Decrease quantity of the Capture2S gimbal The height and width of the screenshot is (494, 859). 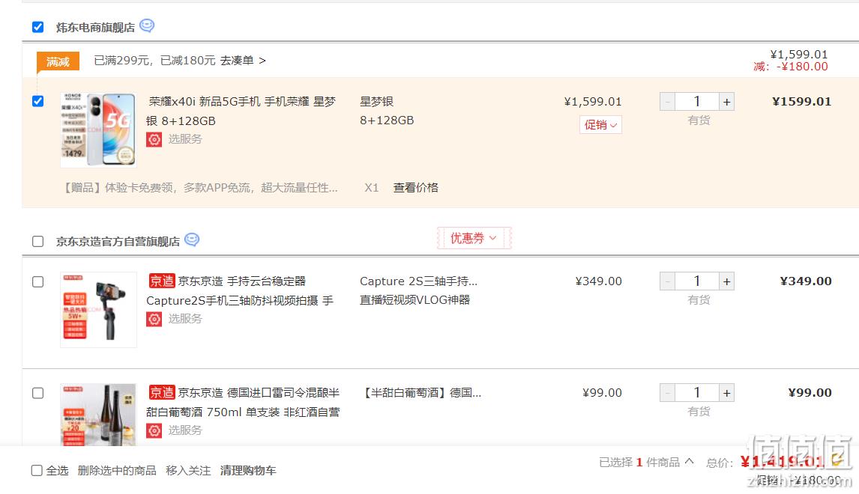(667, 281)
